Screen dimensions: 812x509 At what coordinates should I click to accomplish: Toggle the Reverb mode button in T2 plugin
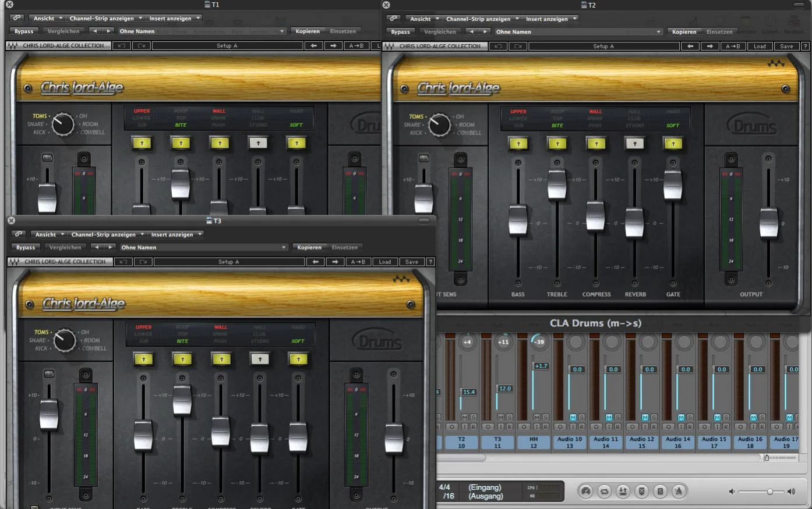click(634, 143)
